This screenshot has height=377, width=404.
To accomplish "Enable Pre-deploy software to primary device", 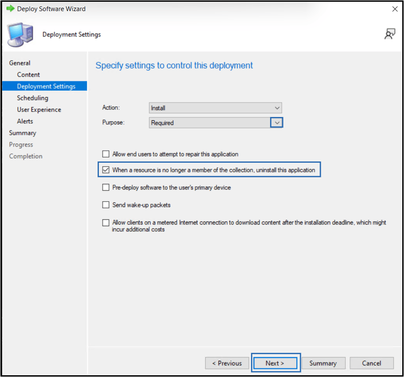I will 105,187.
